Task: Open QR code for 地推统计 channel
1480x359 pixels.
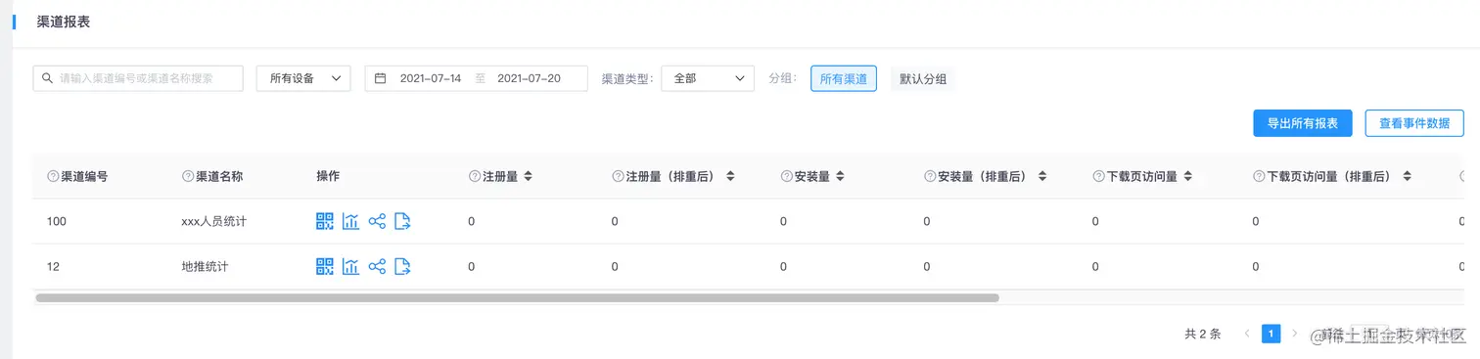Action: point(325,266)
